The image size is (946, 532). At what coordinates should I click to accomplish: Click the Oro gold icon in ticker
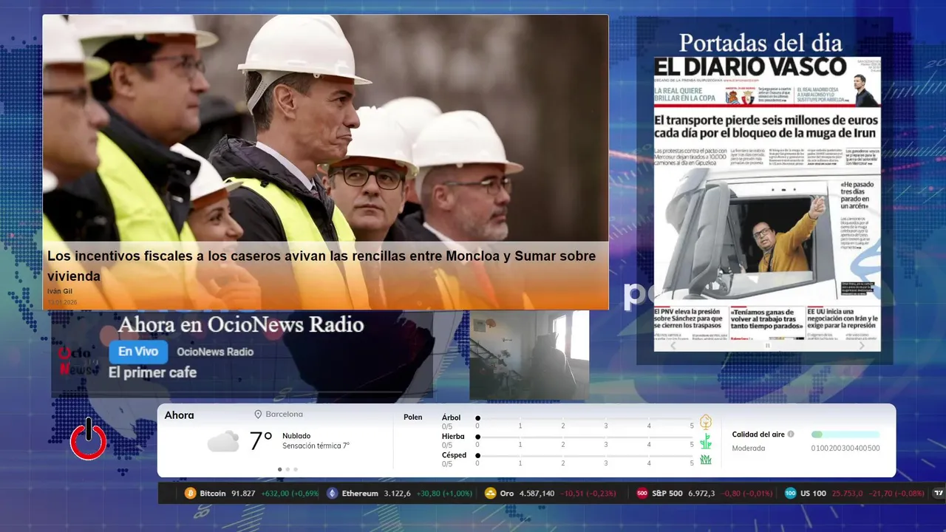click(490, 494)
